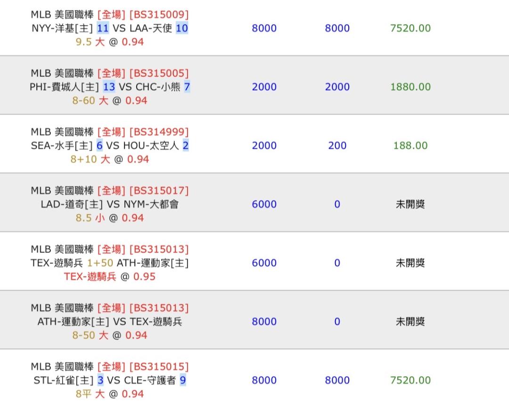Open the "8.5 小 @ 0.94" bet line
509x403 pixels.
click(109, 218)
